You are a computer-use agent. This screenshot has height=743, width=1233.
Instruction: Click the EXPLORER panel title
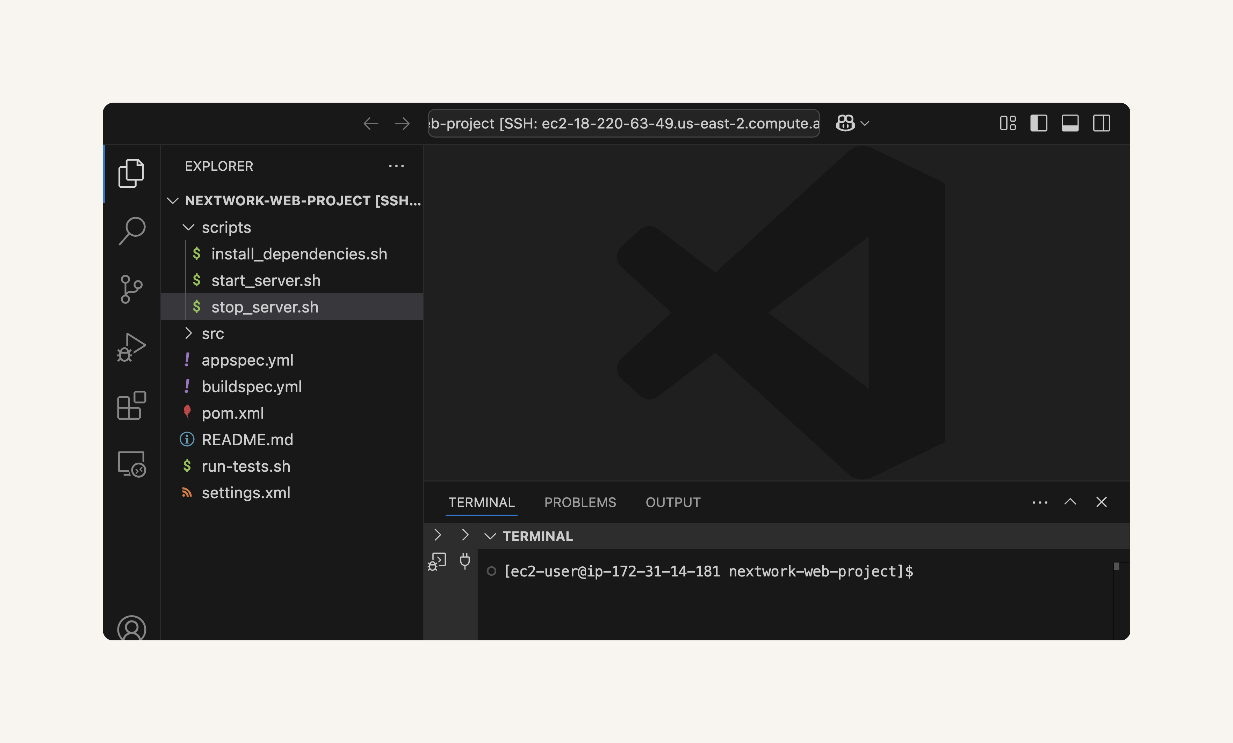[x=219, y=166]
